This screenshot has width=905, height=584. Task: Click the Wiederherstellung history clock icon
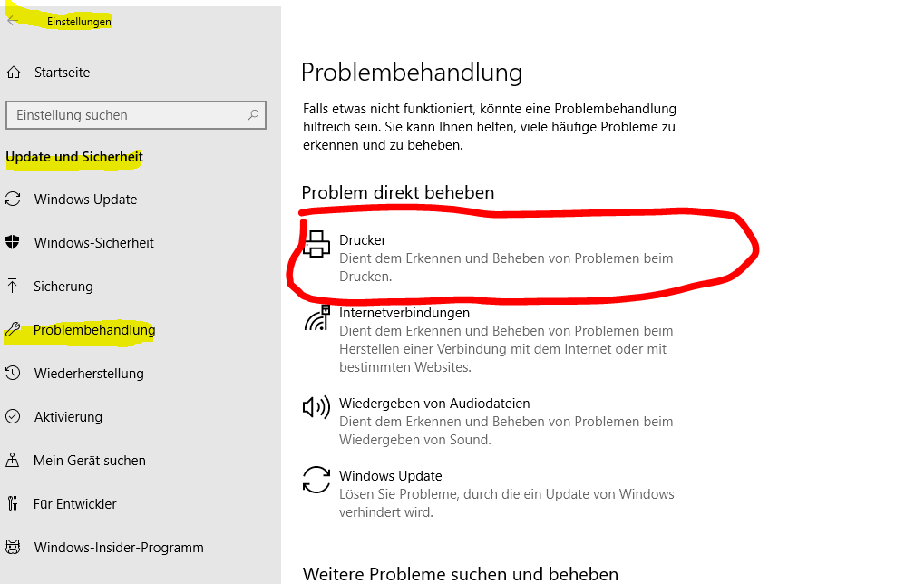[x=13, y=373]
